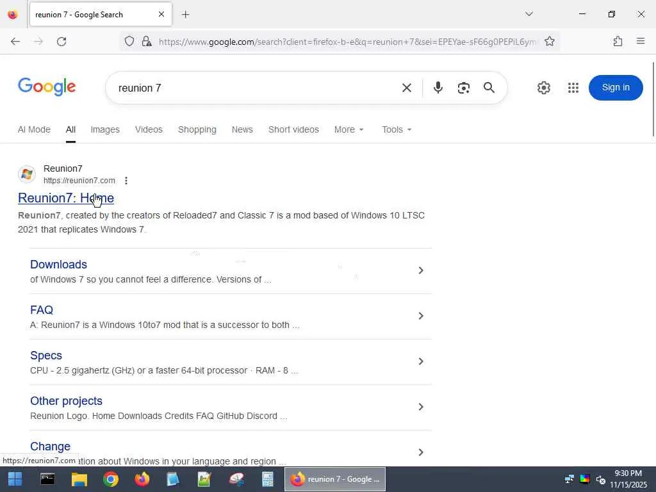Open the Firefox hamburger application menu
This screenshot has height=492, width=656.
coord(641,41)
